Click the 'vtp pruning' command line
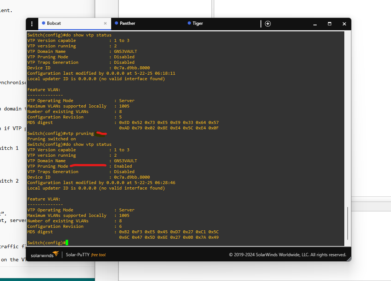Image resolution: width=391 pixels, height=281 pixels. tap(60, 133)
